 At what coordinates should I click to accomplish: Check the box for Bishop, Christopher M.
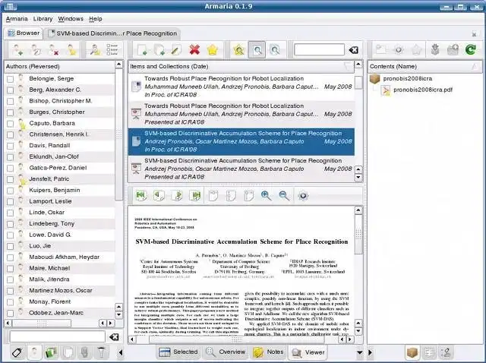pos(10,101)
